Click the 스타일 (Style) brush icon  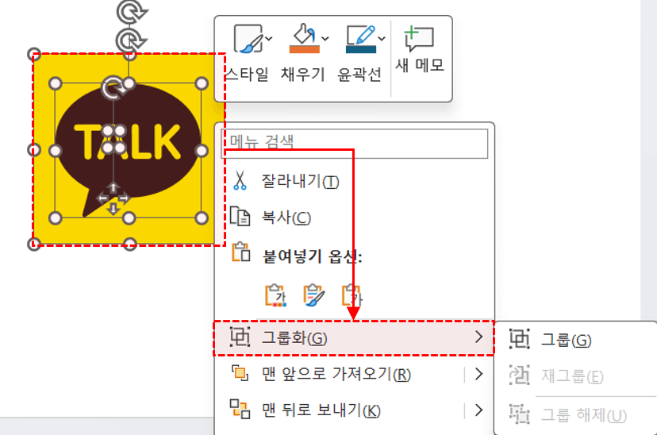(x=249, y=39)
